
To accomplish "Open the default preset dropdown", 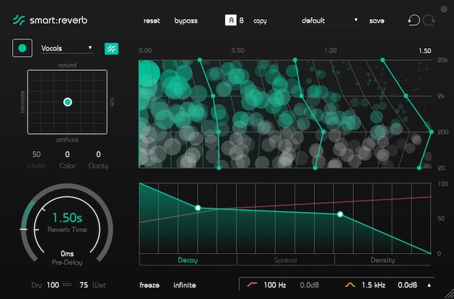I will click(330, 21).
